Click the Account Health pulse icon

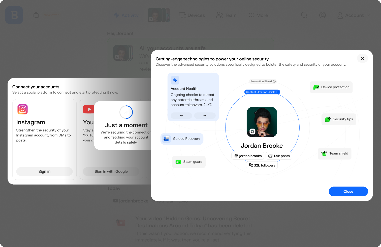[x=175, y=80]
